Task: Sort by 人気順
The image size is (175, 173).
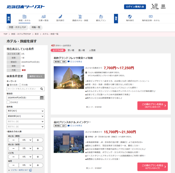Action: click(92, 50)
